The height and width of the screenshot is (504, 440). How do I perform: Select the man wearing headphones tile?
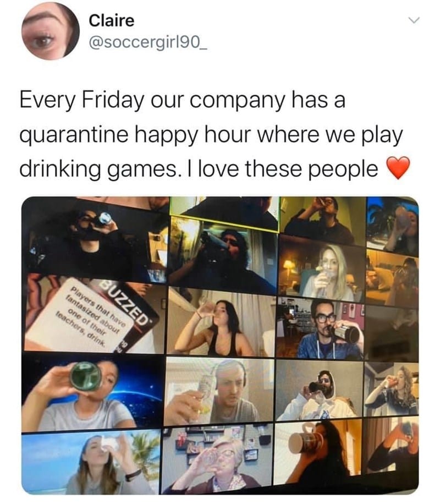[x=219, y=391]
